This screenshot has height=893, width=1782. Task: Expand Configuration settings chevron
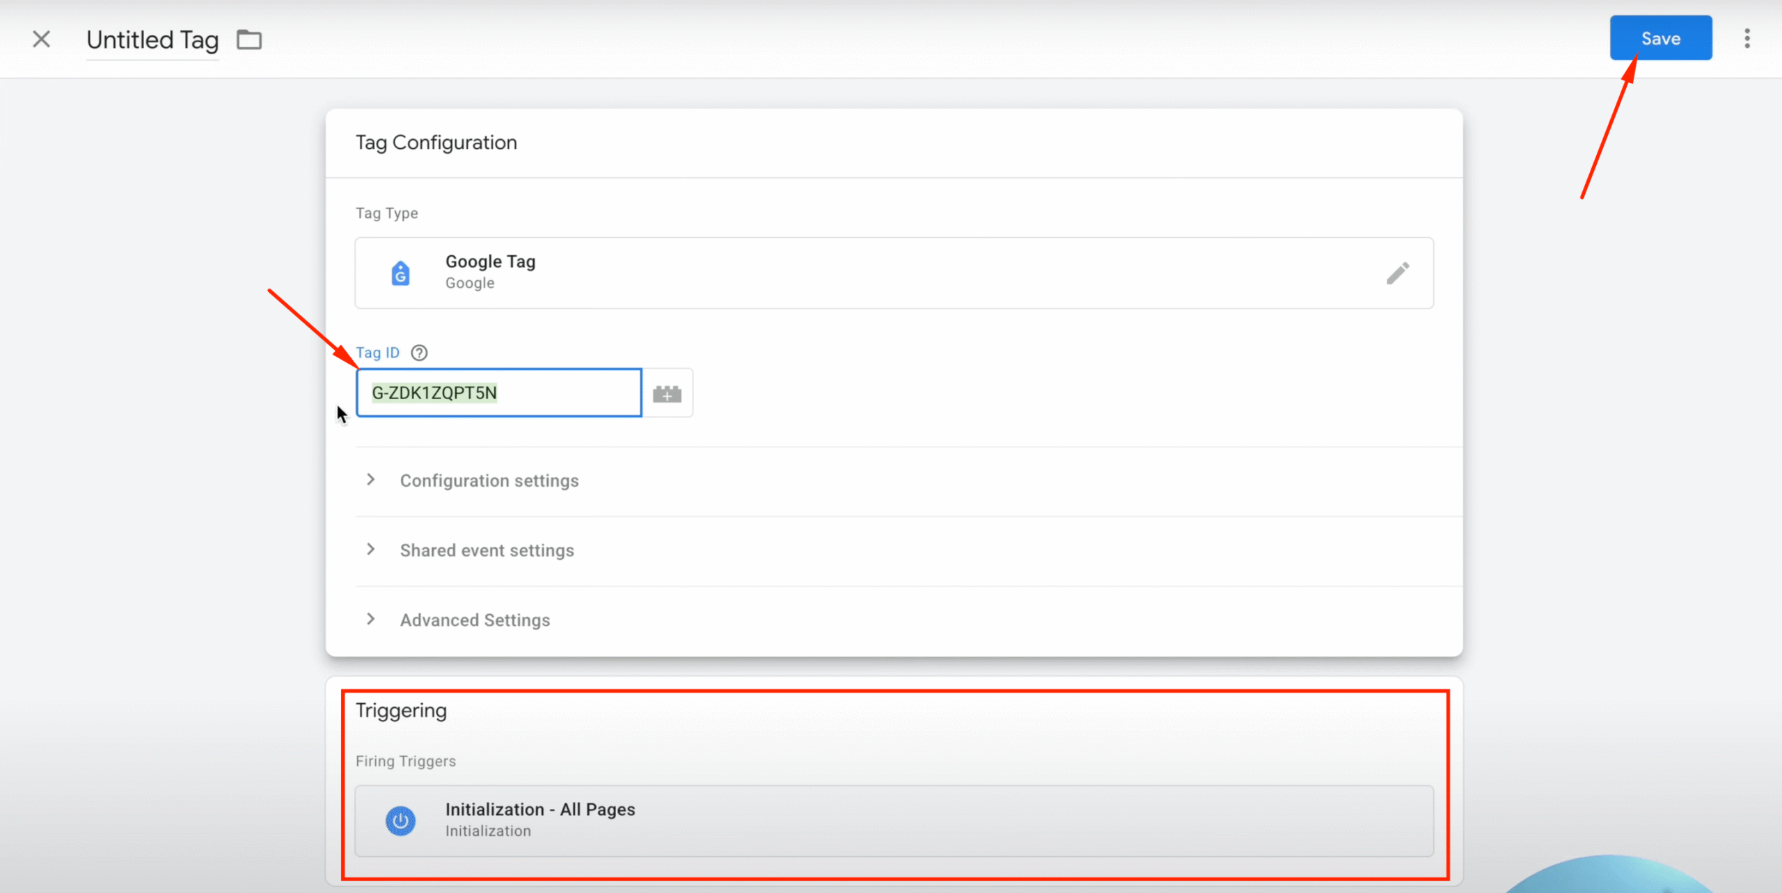point(371,480)
